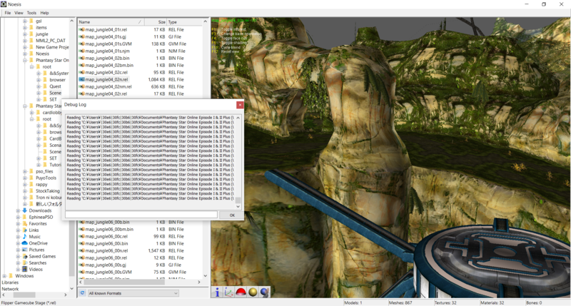The height and width of the screenshot is (306, 571).
Task: Select Libraries in the folder tree
Action: tap(10, 282)
